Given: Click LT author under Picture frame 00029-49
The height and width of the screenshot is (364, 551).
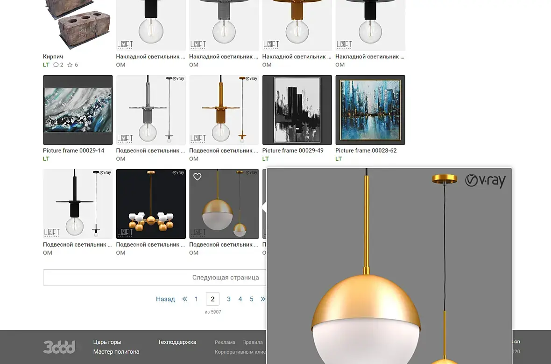Looking at the screenshot, I should [265, 158].
